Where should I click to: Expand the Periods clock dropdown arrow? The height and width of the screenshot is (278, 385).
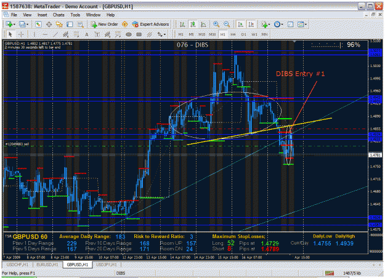[x=282, y=25]
